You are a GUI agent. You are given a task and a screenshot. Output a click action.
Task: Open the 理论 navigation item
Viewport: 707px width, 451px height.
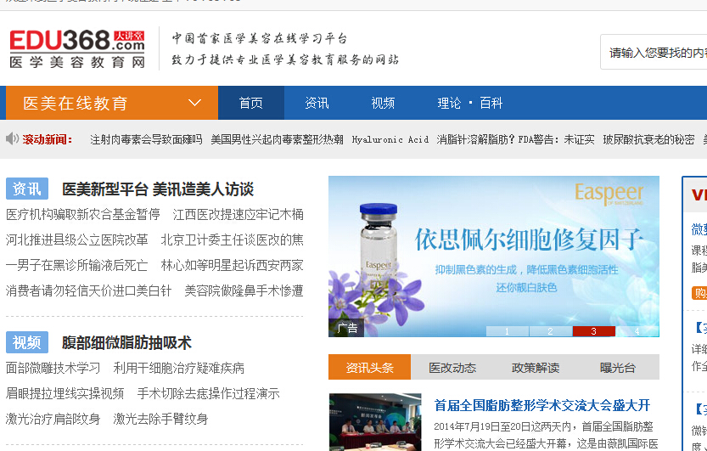point(449,104)
